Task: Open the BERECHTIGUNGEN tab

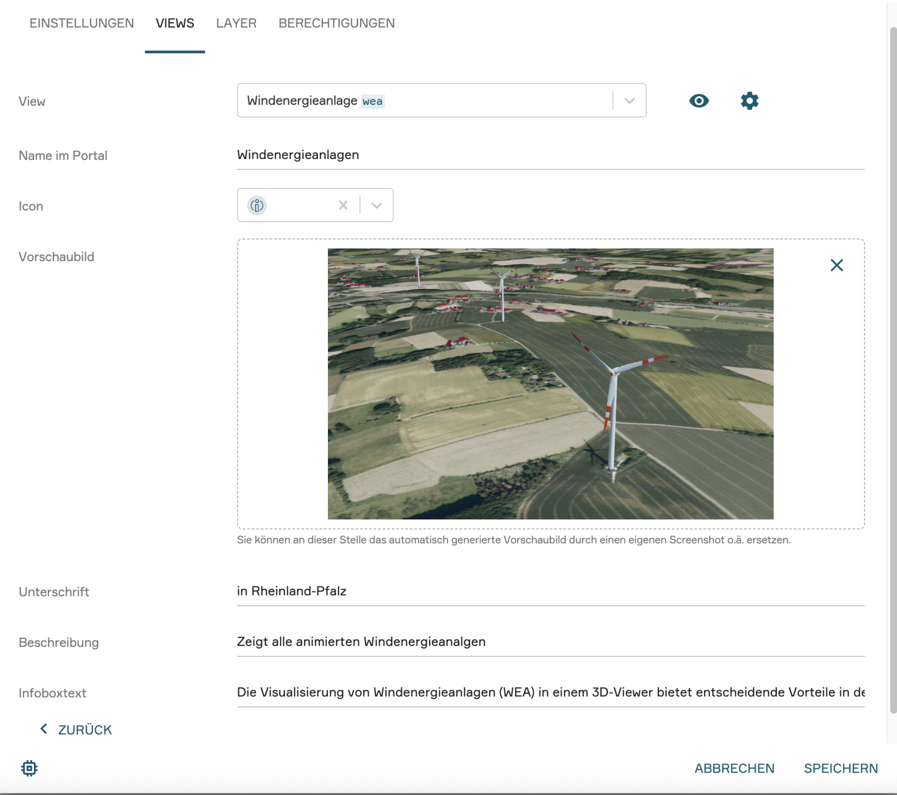Action: pyautogui.click(x=336, y=23)
